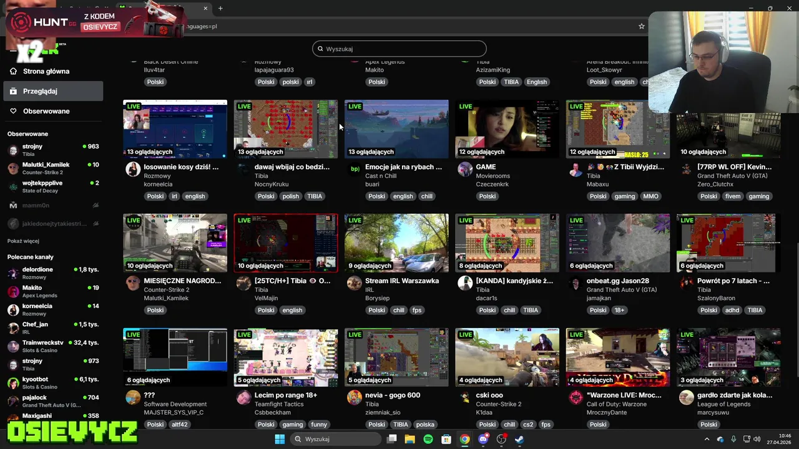Click the [KANDA] kandyjskie stream title
This screenshot has height=449, width=799.
[514, 281]
